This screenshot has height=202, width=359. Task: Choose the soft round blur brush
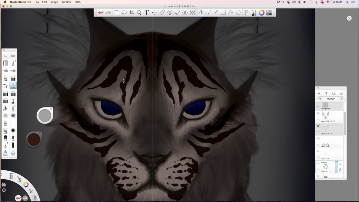[13, 130]
